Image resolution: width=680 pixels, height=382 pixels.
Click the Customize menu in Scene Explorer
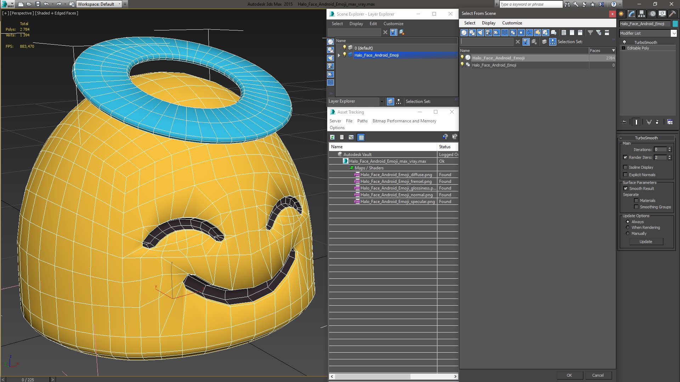click(x=394, y=23)
